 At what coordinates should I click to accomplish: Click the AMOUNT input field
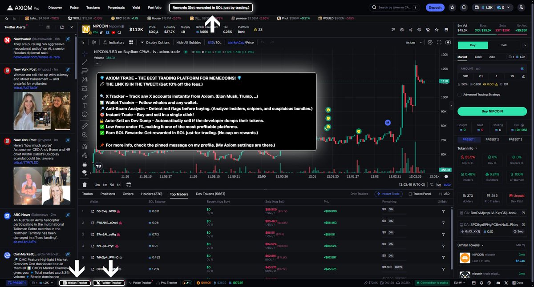coord(492,69)
